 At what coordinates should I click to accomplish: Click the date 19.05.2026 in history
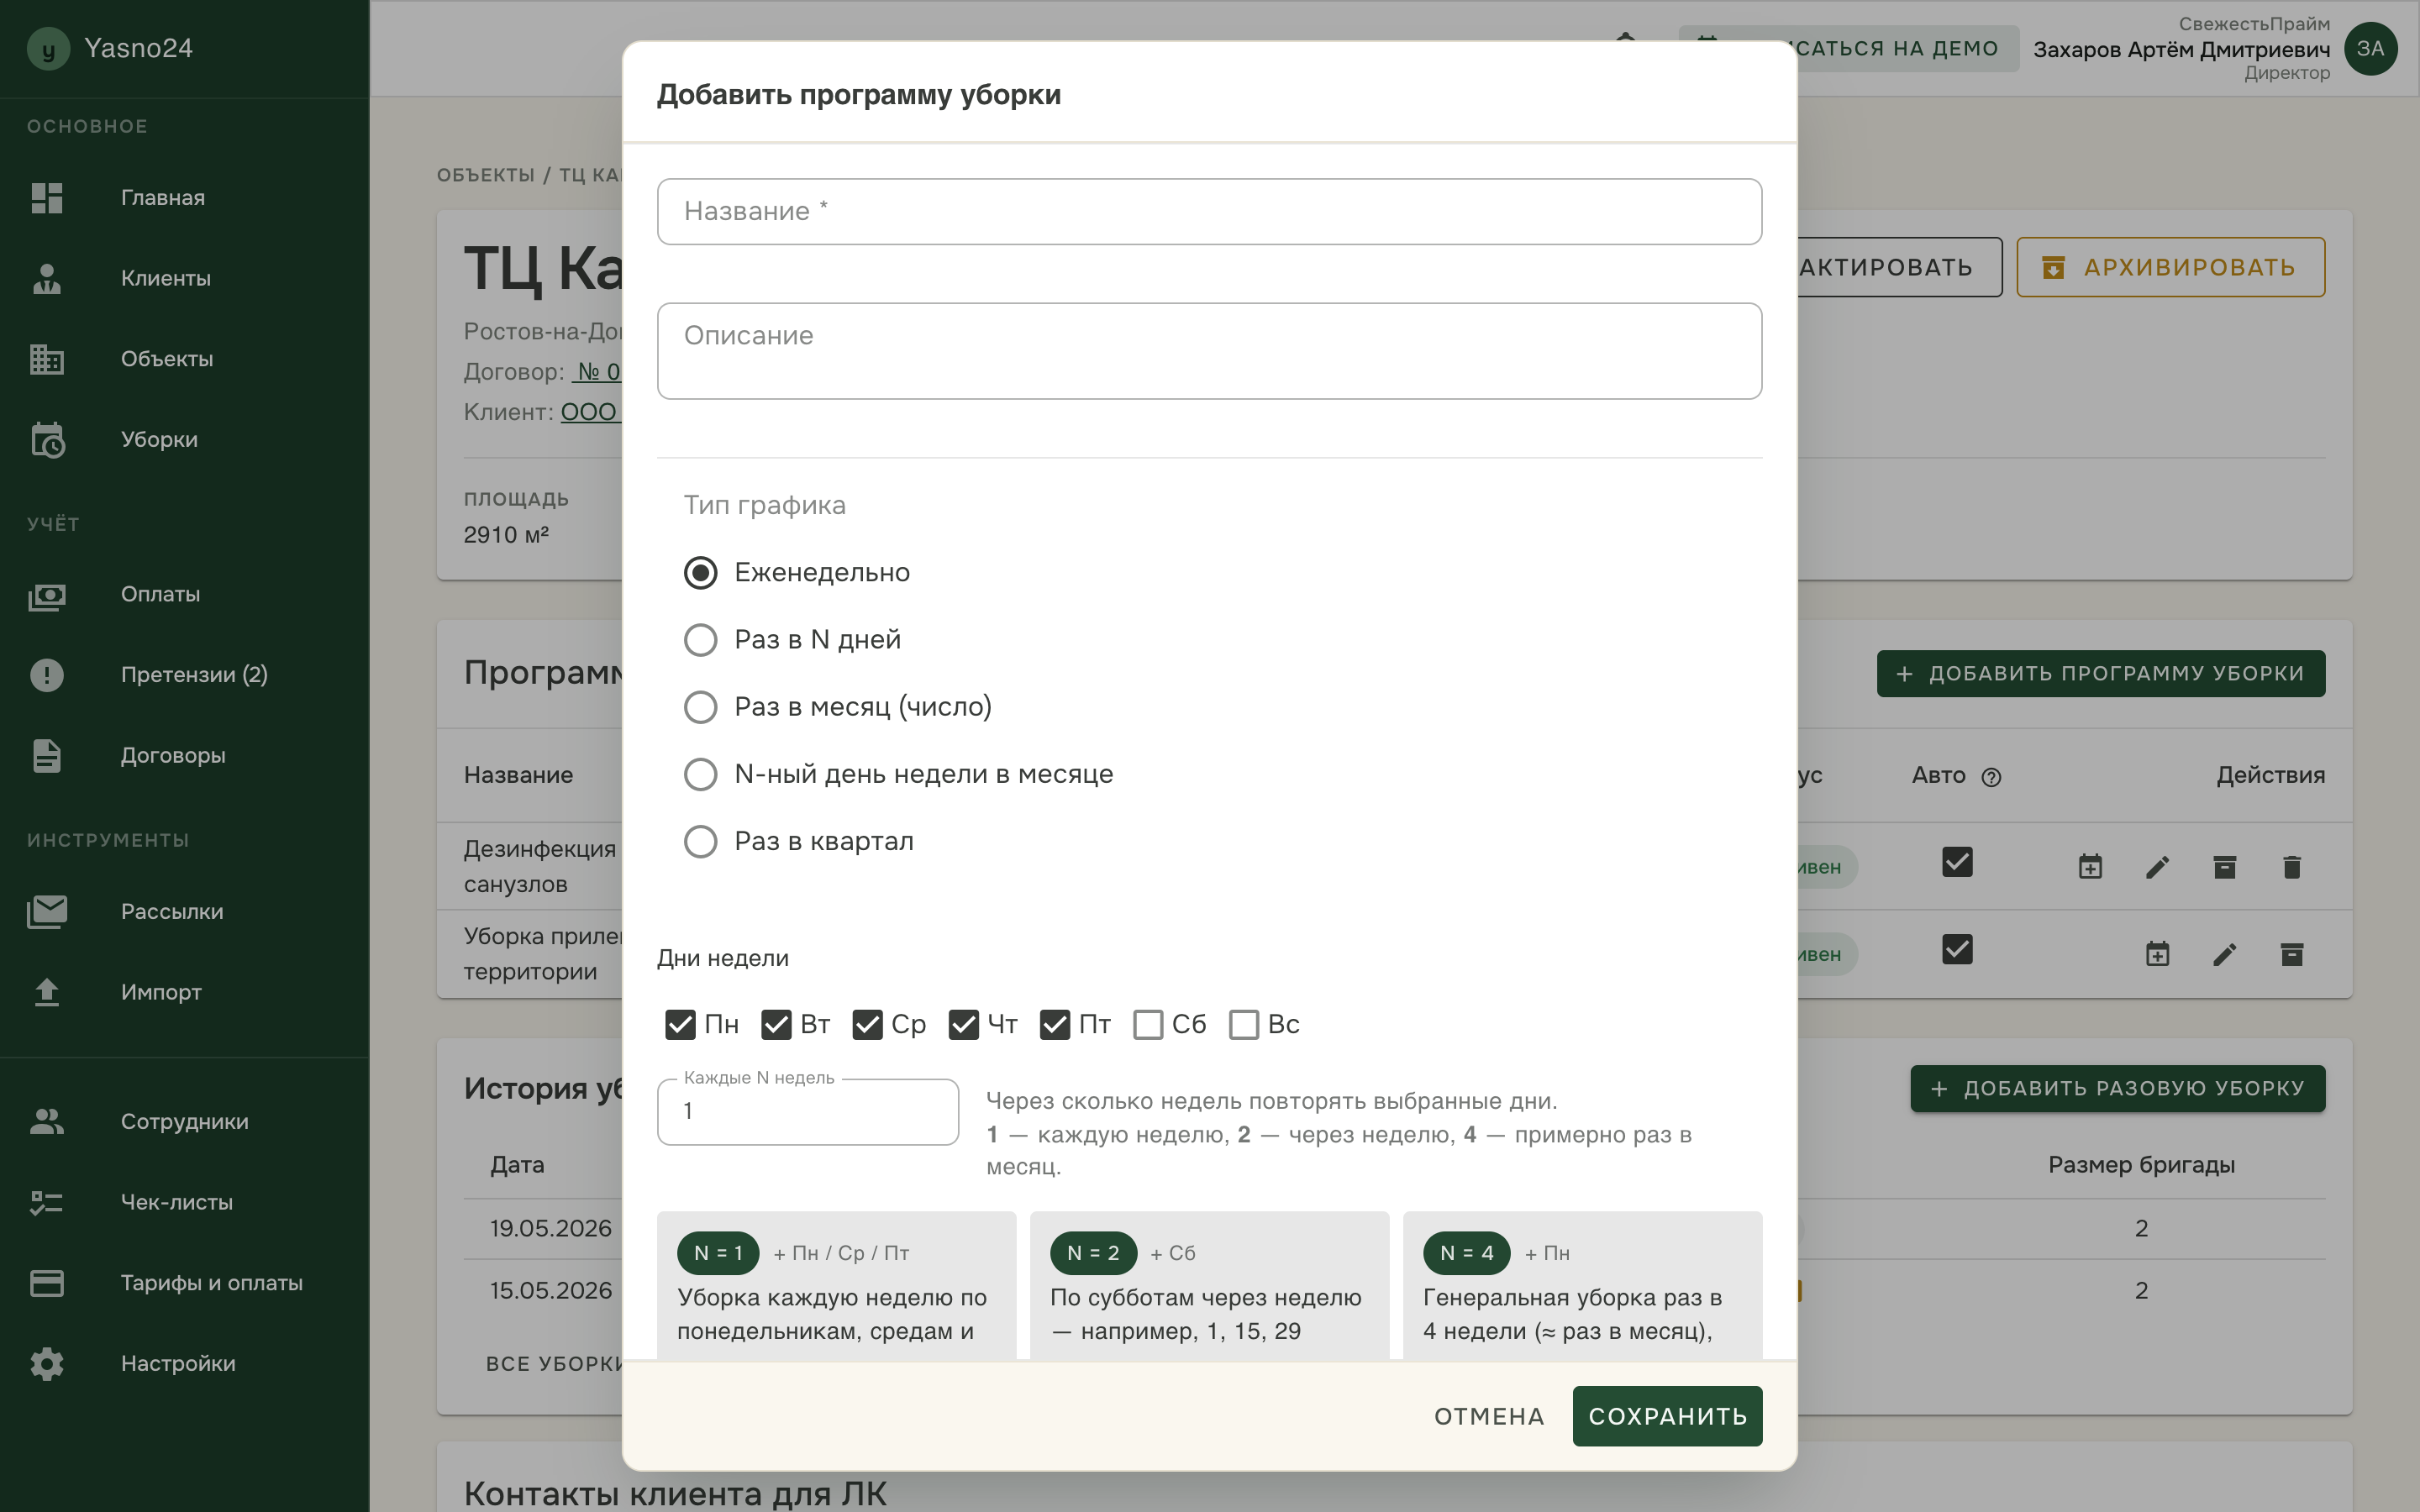[x=551, y=1229]
